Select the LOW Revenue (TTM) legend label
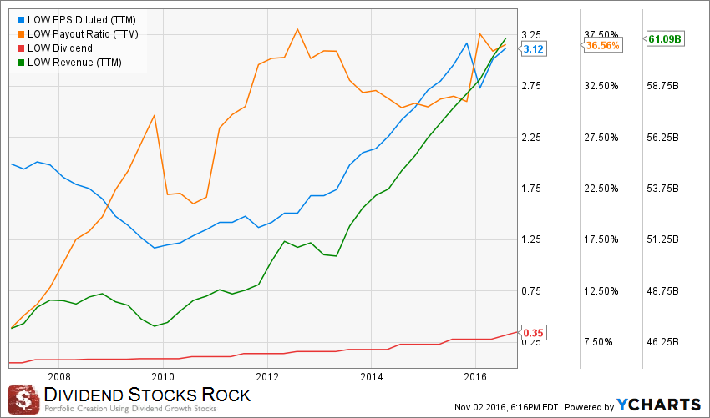 [74, 62]
